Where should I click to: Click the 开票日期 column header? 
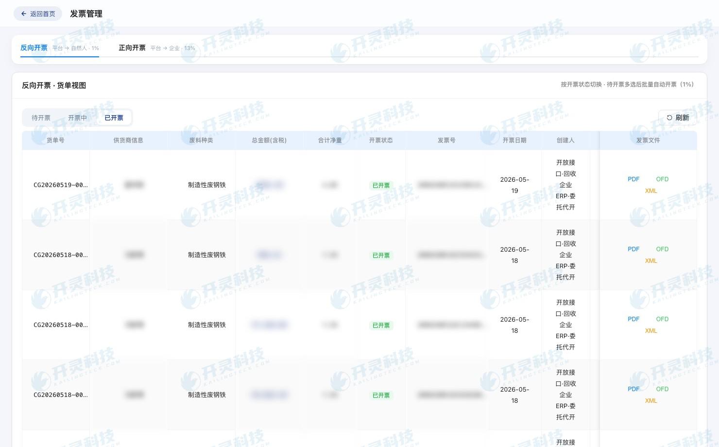tap(514, 140)
